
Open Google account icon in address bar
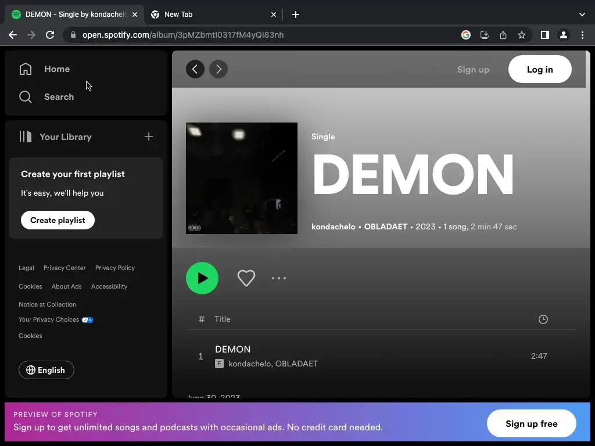[x=466, y=35]
